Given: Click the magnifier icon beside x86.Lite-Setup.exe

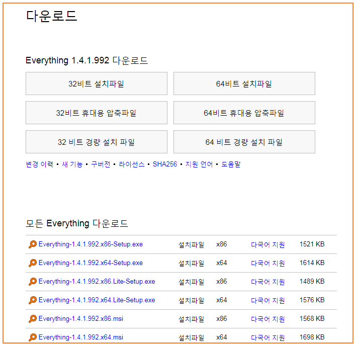Looking at the screenshot, I should [33, 282].
